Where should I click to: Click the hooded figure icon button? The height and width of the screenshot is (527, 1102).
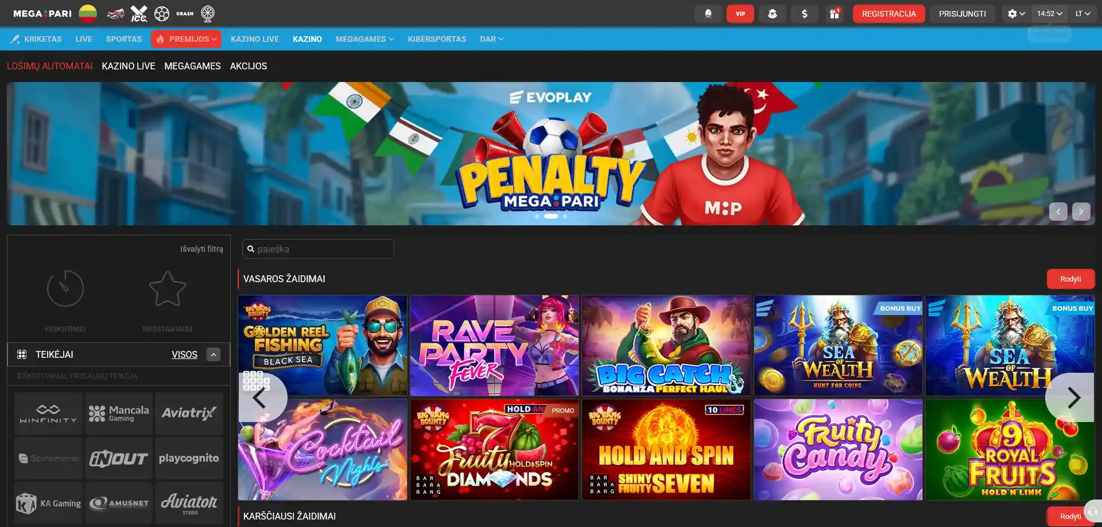(708, 14)
